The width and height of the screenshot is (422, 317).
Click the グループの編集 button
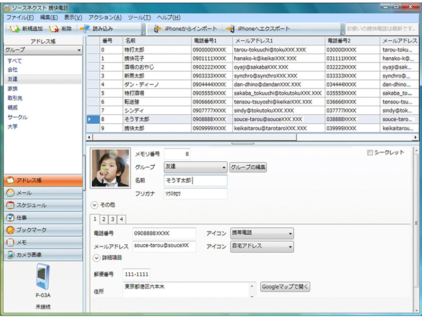coord(248,167)
